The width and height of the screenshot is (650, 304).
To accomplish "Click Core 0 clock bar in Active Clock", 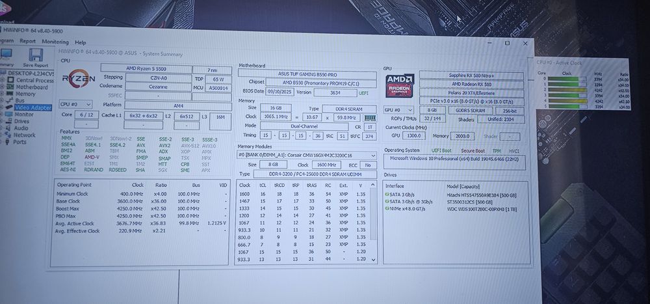I will coord(567,79).
